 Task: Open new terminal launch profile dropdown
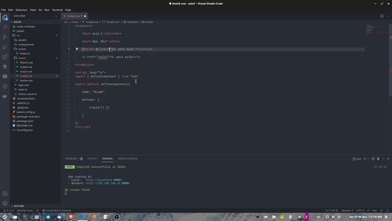point(368,158)
